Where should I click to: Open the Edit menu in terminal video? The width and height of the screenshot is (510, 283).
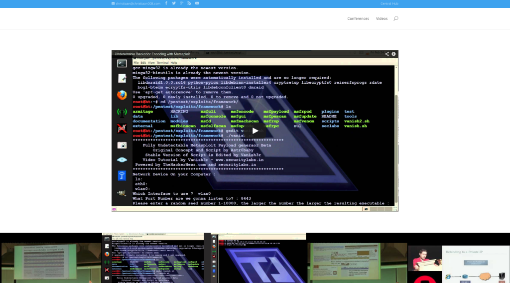coord(143,63)
